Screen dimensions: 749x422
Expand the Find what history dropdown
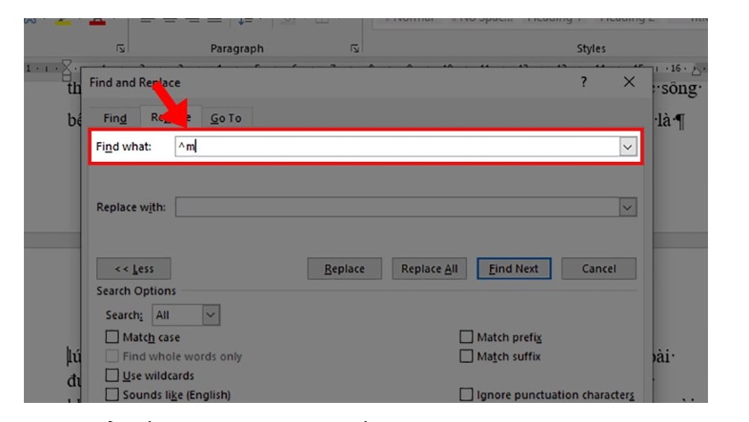coord(627,147)
